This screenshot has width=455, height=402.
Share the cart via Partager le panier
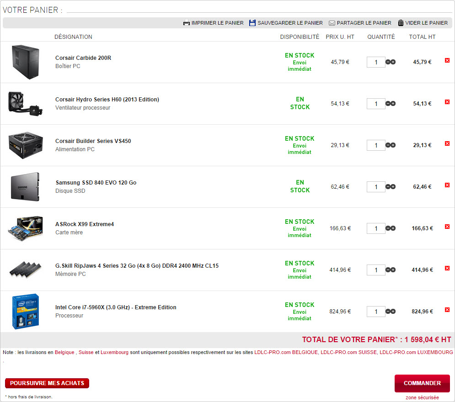[x=360, y=23]
